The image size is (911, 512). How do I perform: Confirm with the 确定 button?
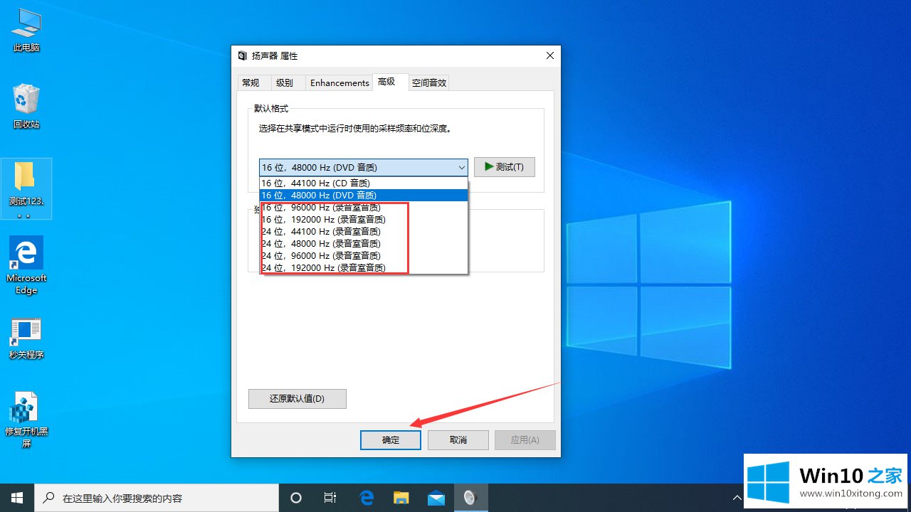tap(391, 440)
